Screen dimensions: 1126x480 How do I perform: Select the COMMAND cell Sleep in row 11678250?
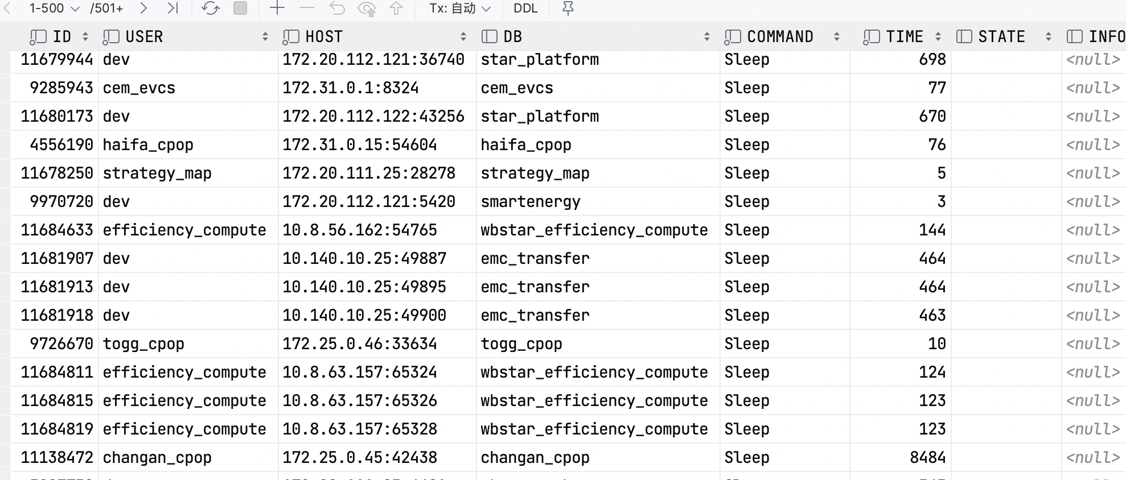click(x=785, y=173)
